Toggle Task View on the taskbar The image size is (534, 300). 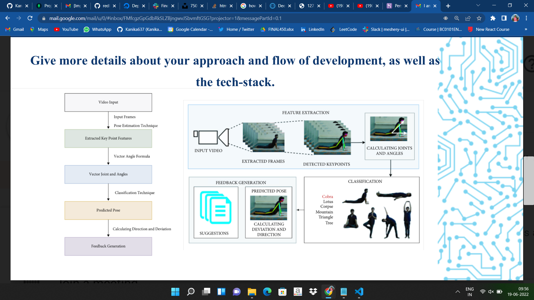pyautogui.click(x=206, y=292)
